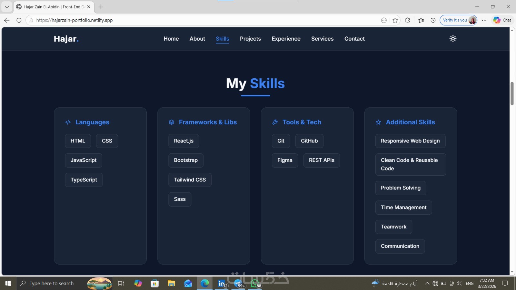
Task: Go to the About section
Action: (x=197, y=39)
